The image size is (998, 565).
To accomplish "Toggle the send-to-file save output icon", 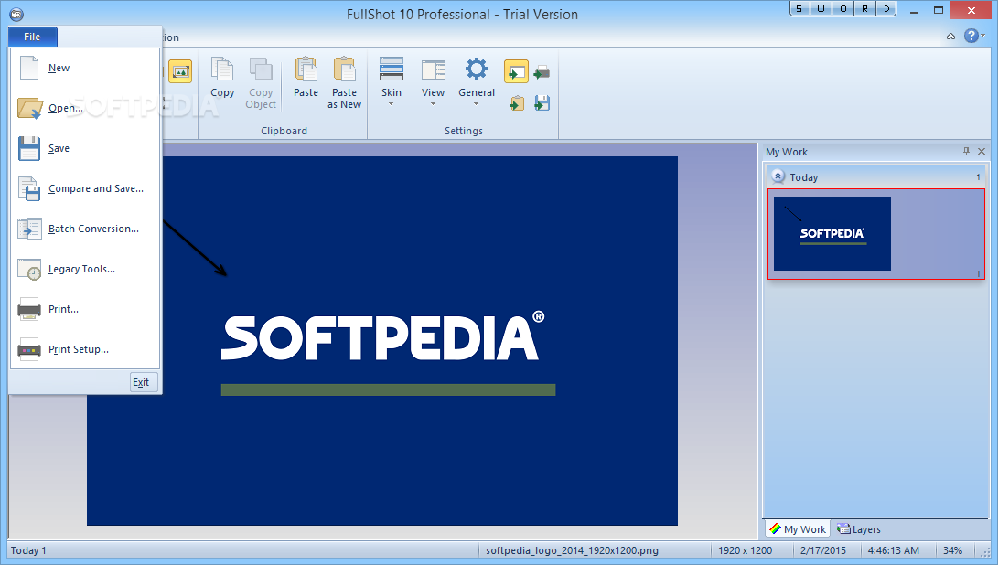I will click(542, 102).
